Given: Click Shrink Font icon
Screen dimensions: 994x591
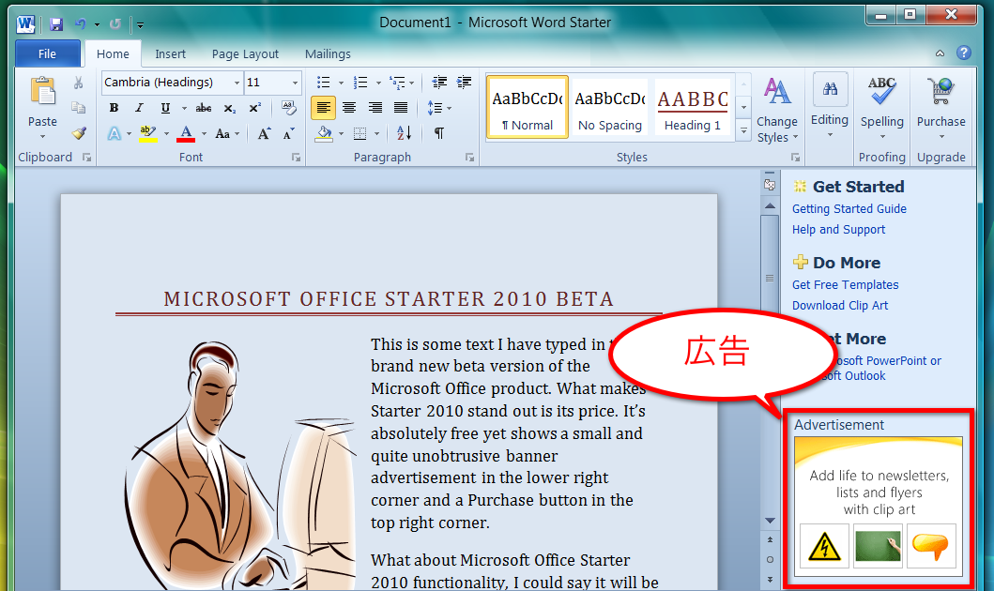Looking at the screenshot, I should [289, 133].
